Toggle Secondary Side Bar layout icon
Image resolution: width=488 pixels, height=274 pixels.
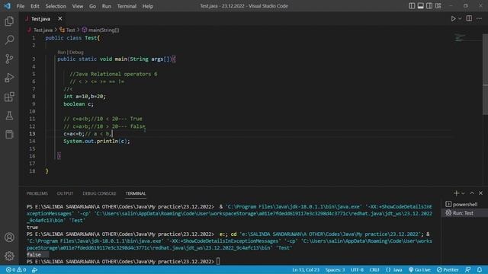(x=429, y=6)
